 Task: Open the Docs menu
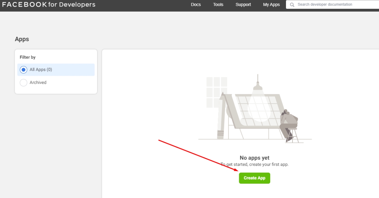coord(196,5)
